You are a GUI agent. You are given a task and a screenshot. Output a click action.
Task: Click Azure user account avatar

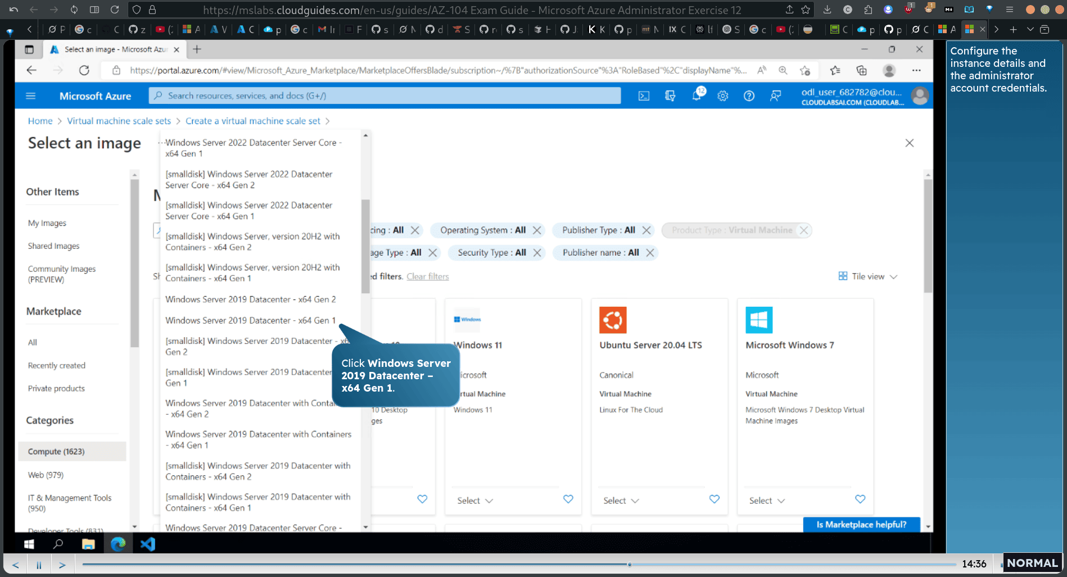[x=920, y=96]
